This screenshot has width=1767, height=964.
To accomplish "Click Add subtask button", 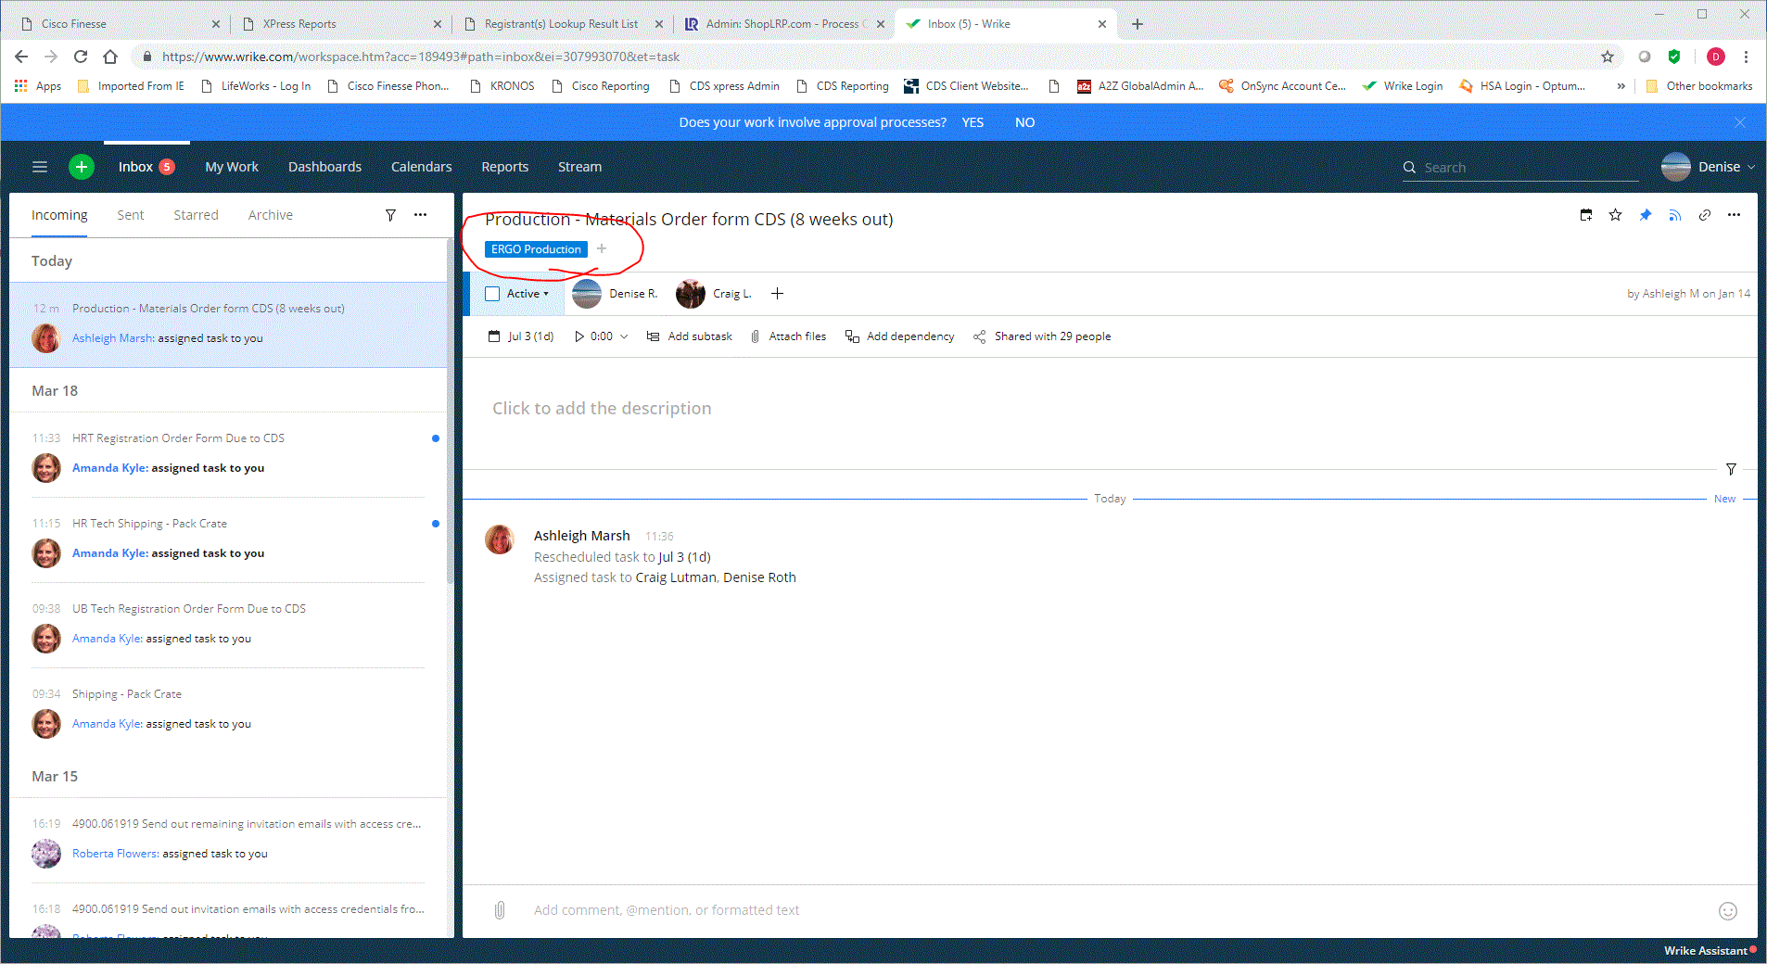I will tap(690, 336).
